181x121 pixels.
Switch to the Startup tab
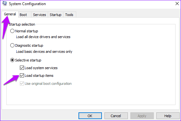click(x=55, y=15)
